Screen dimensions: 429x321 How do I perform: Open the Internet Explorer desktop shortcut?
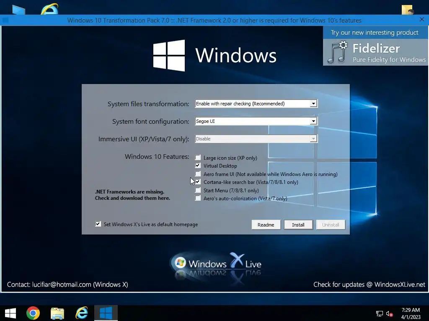50,9
